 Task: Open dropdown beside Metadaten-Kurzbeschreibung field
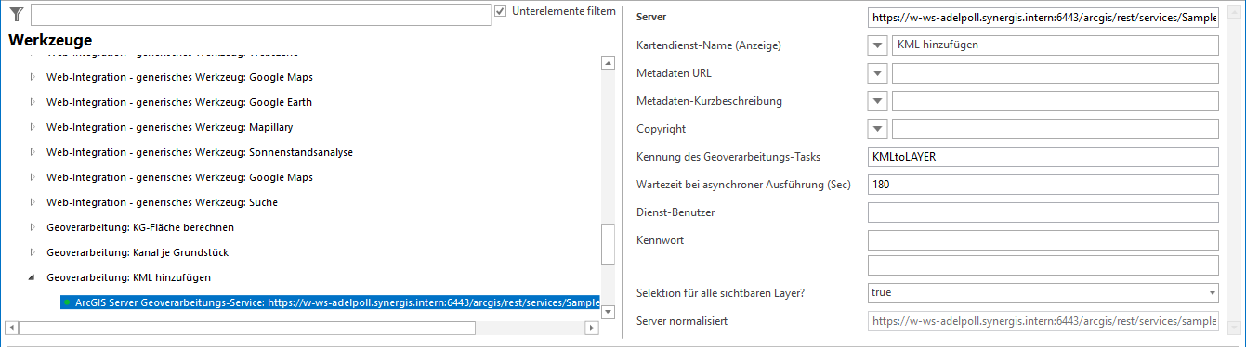tap(878, 101)
